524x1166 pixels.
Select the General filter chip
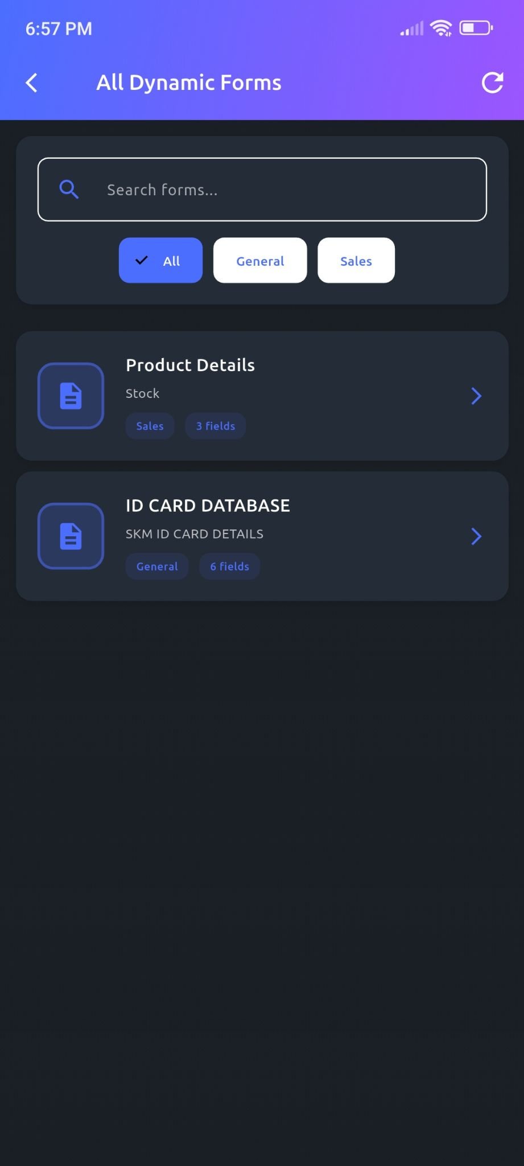pos(260,260)
